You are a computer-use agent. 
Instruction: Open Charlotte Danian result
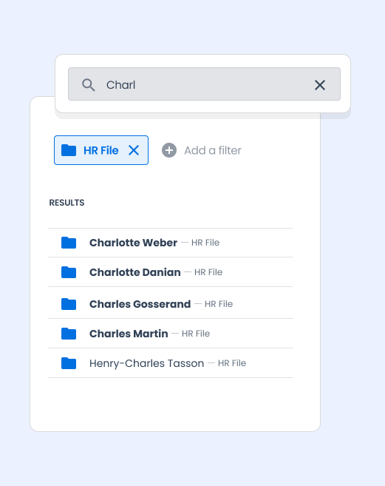170,271
